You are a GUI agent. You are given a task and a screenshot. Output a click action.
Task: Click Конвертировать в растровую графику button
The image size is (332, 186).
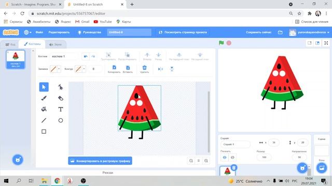[100, 161]
